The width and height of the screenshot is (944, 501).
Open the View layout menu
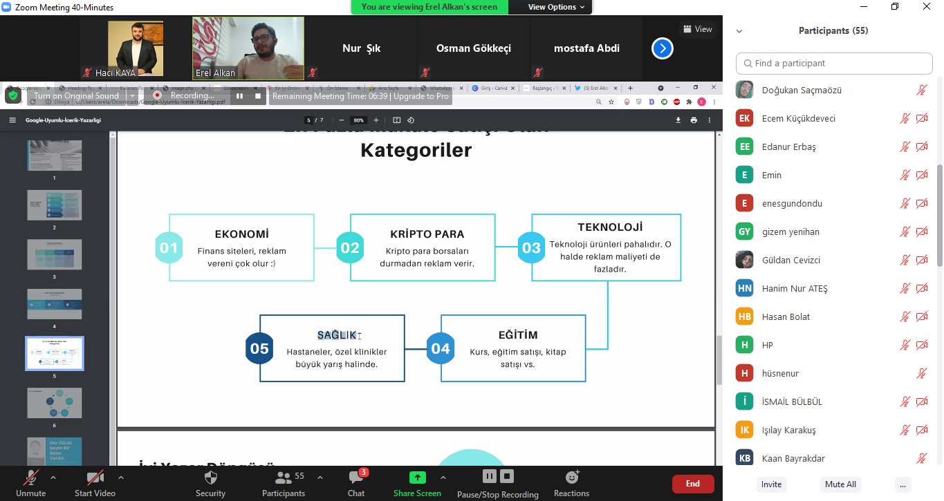coord(697,29)
